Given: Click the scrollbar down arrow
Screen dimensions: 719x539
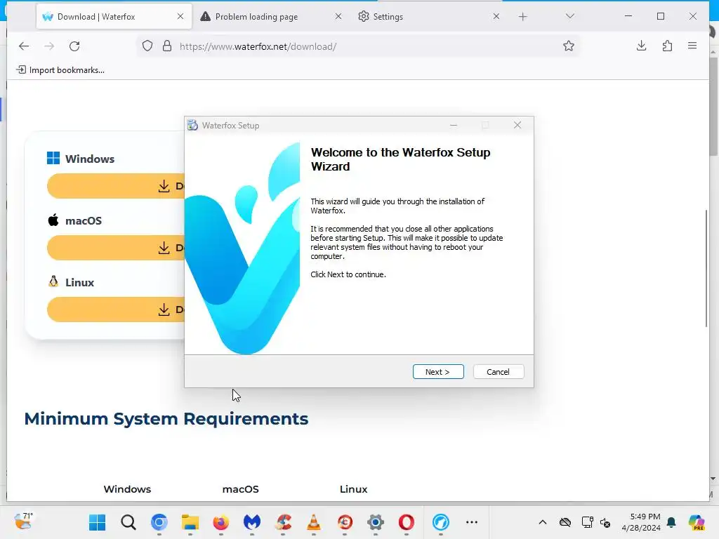Looking at the screenshot, I should click(x=713, y=479).
